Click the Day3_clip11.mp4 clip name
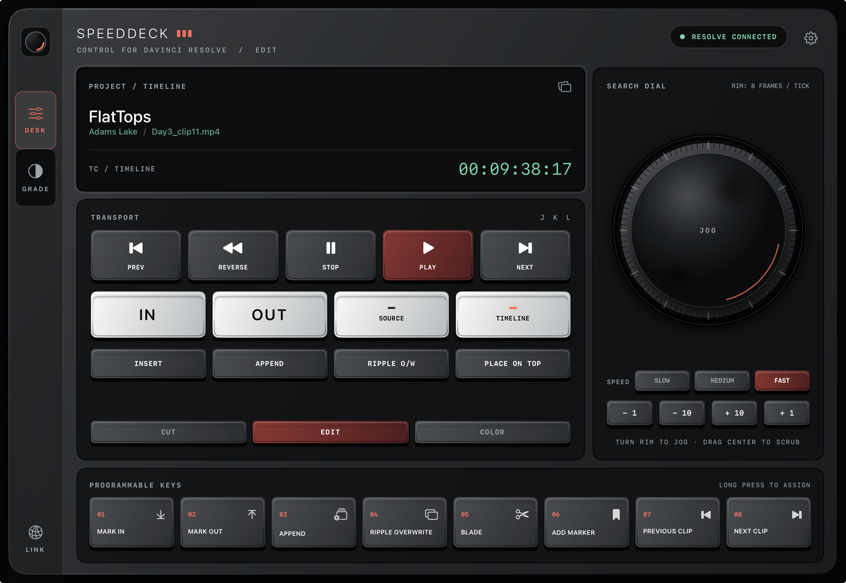 [x=186, y=132]
